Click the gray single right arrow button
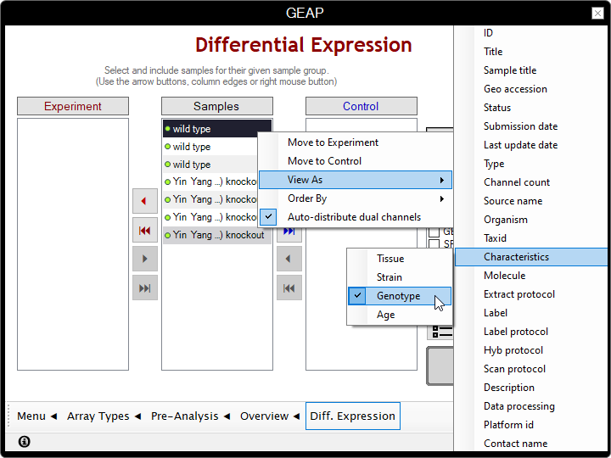Screen dimensions: 611x458 pyautogui.click(x=144, y=259)
